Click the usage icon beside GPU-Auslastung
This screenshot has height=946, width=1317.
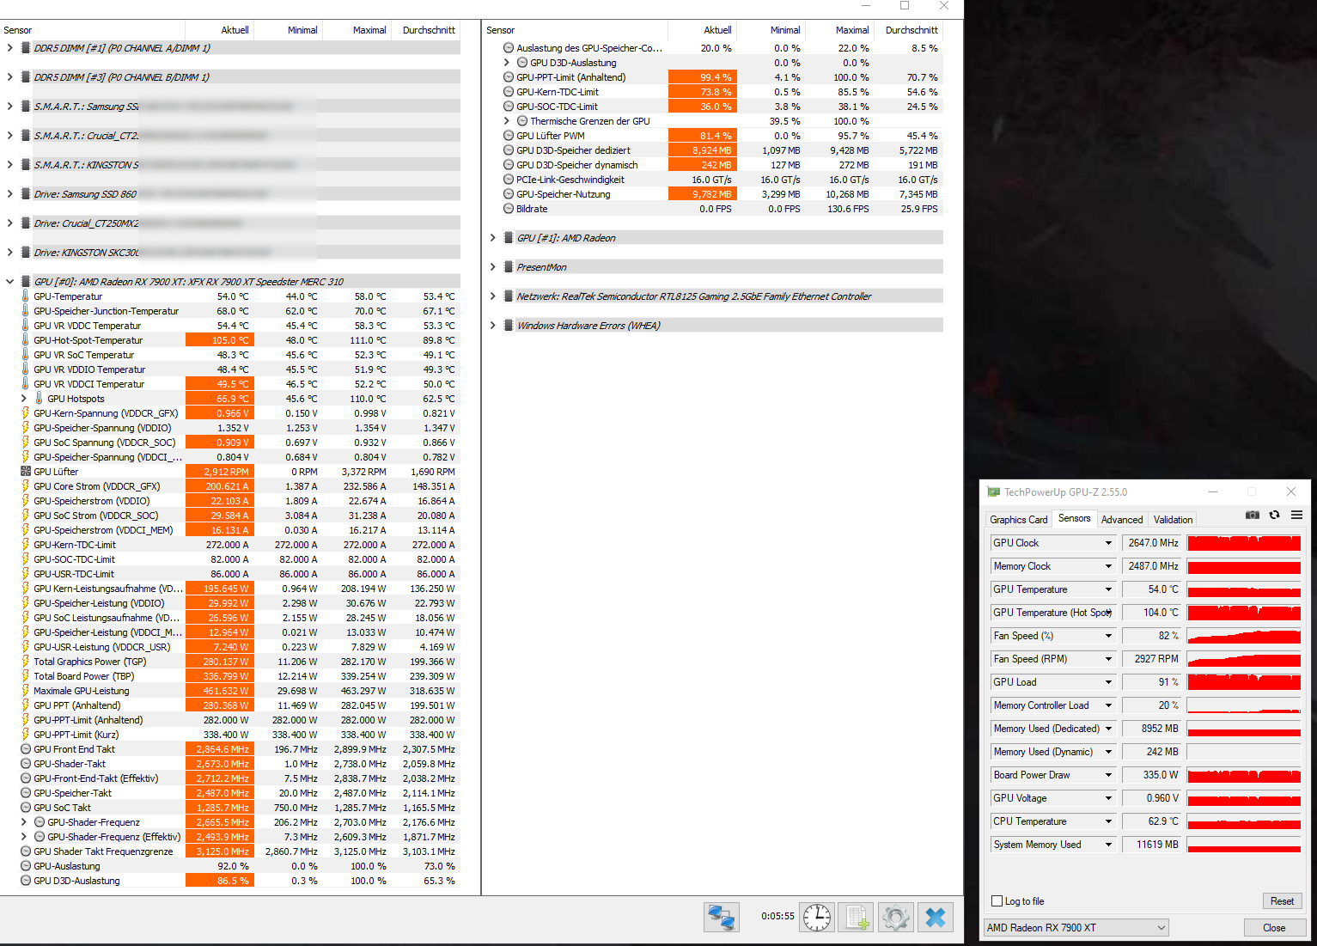pos(26,866)
